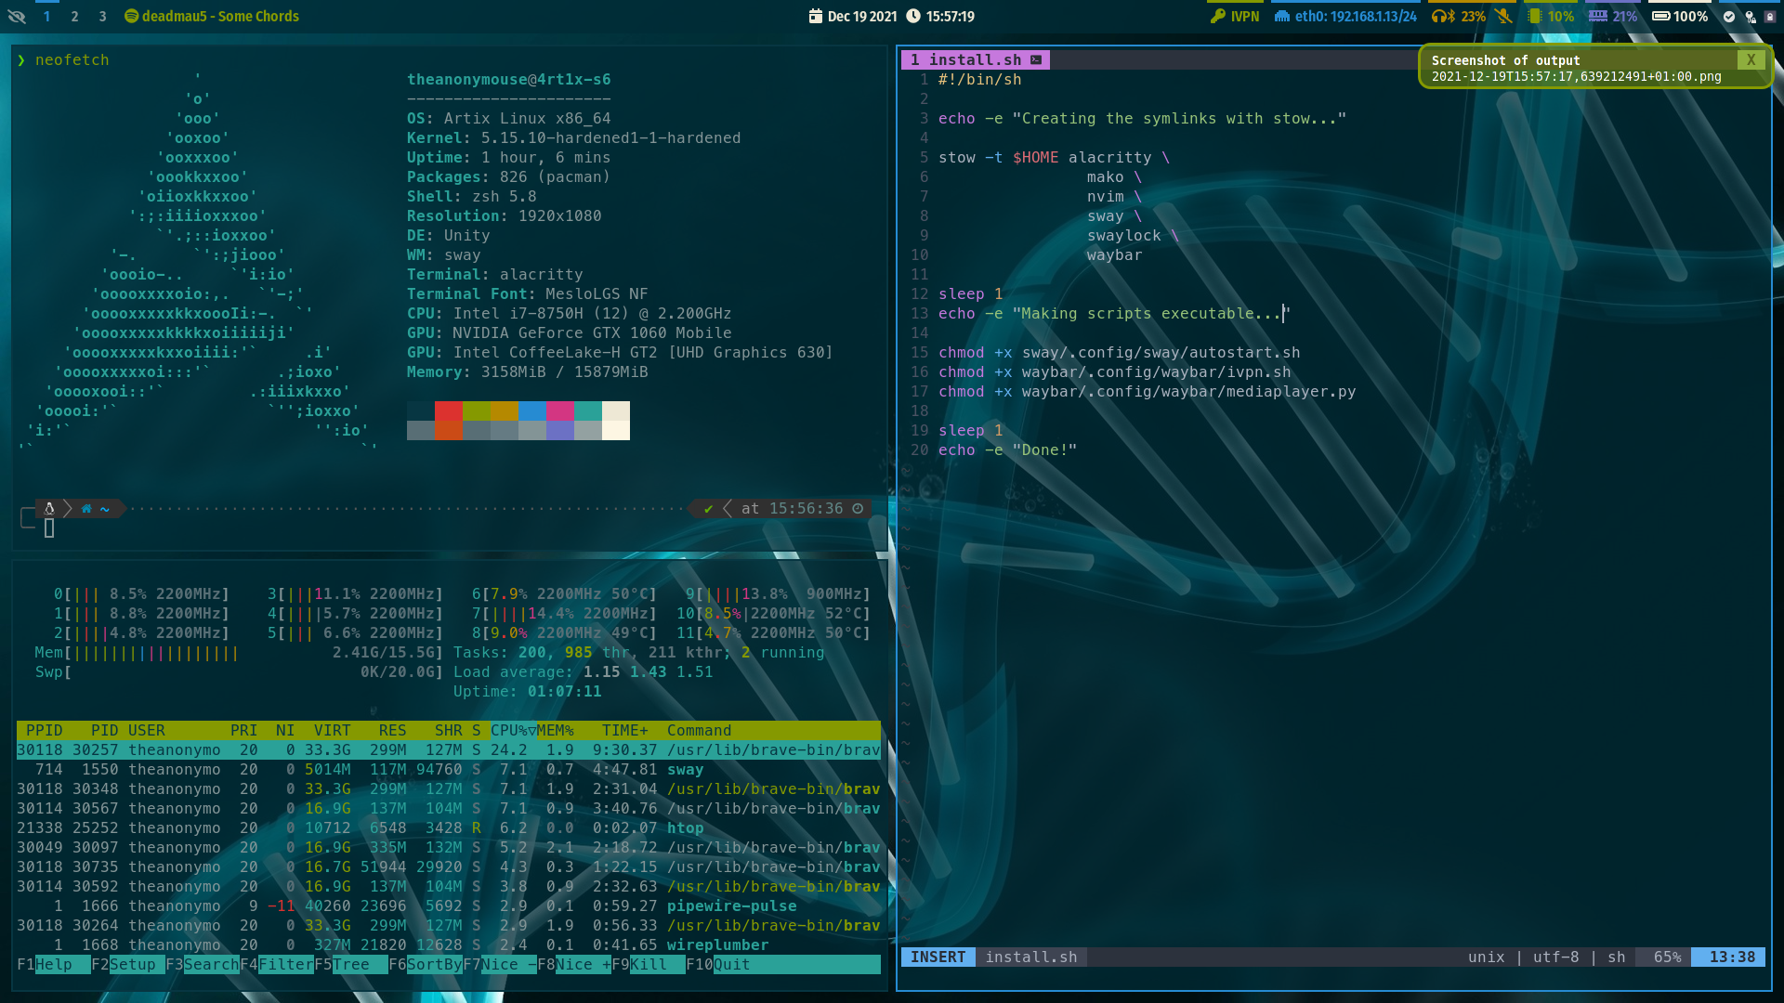Click the deadmau5 - Some Chords track title
The image size is (1784, 1003).
coord(220,17)
